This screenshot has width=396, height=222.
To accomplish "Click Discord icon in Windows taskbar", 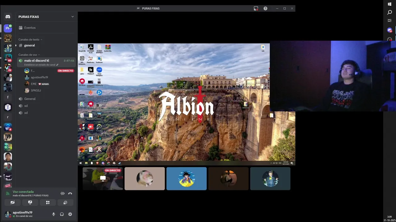I will [390, 30].
